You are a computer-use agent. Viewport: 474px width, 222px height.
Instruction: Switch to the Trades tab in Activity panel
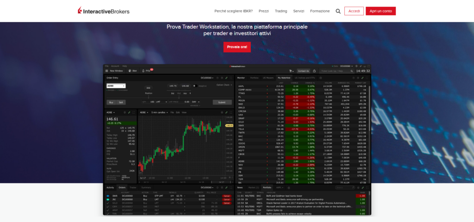pyautogui.click(x=133, y=188)
